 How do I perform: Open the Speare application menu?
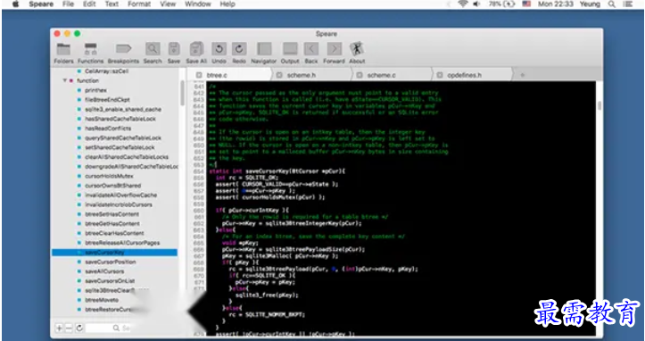[x=41, y=4]
